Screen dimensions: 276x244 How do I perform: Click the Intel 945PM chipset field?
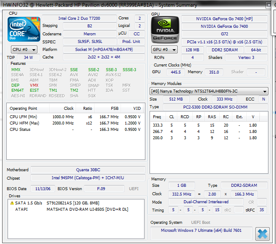coord(88,178)
